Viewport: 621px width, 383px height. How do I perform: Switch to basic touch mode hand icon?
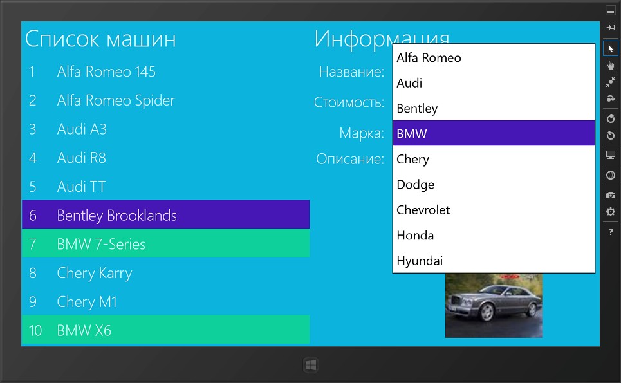coord(610,65)
